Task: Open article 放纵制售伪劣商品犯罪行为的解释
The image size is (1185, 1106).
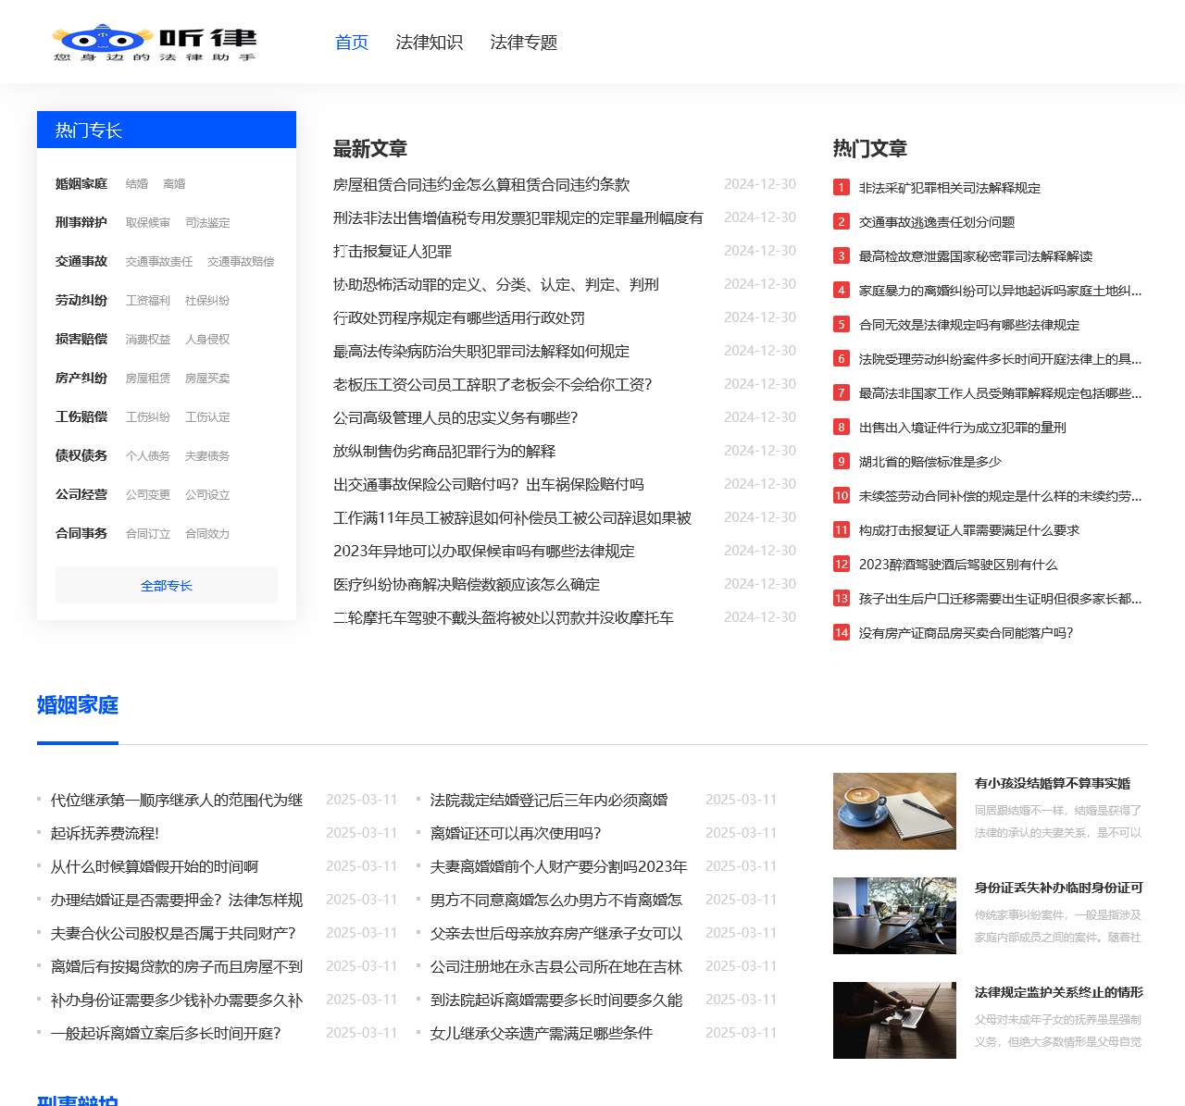Action: click(x=444, y=452)
